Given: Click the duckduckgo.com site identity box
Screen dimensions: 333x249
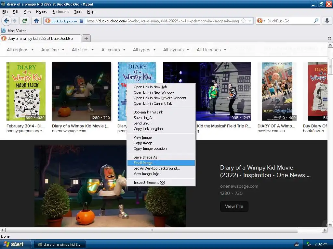Looking at the screenshot, I should click(x=64, y=21).
